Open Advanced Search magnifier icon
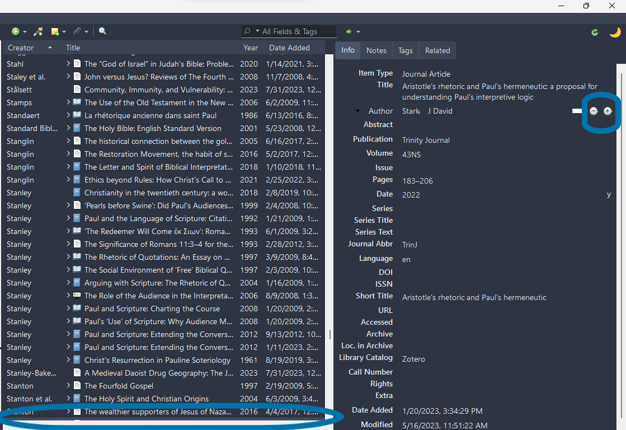 (x=102, y=31)
